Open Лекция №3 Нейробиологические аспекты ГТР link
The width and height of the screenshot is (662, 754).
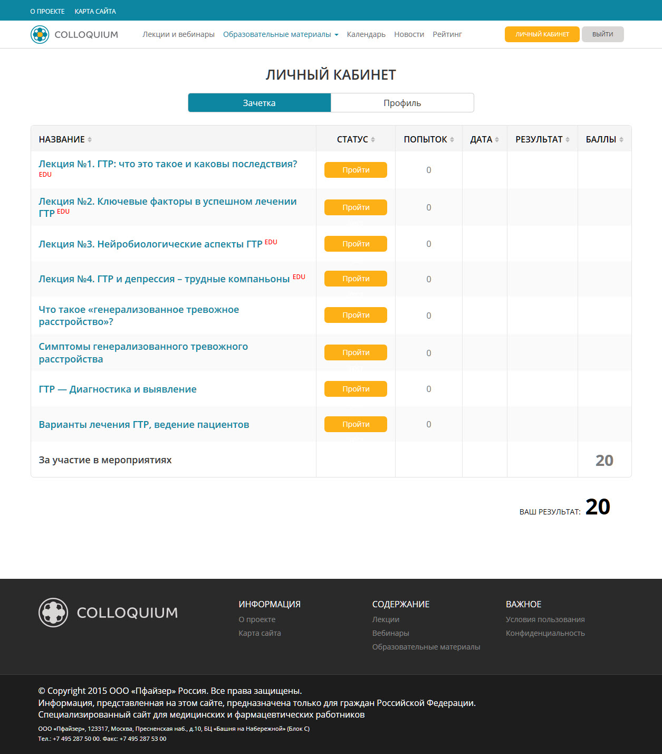[x=150, y=244]
